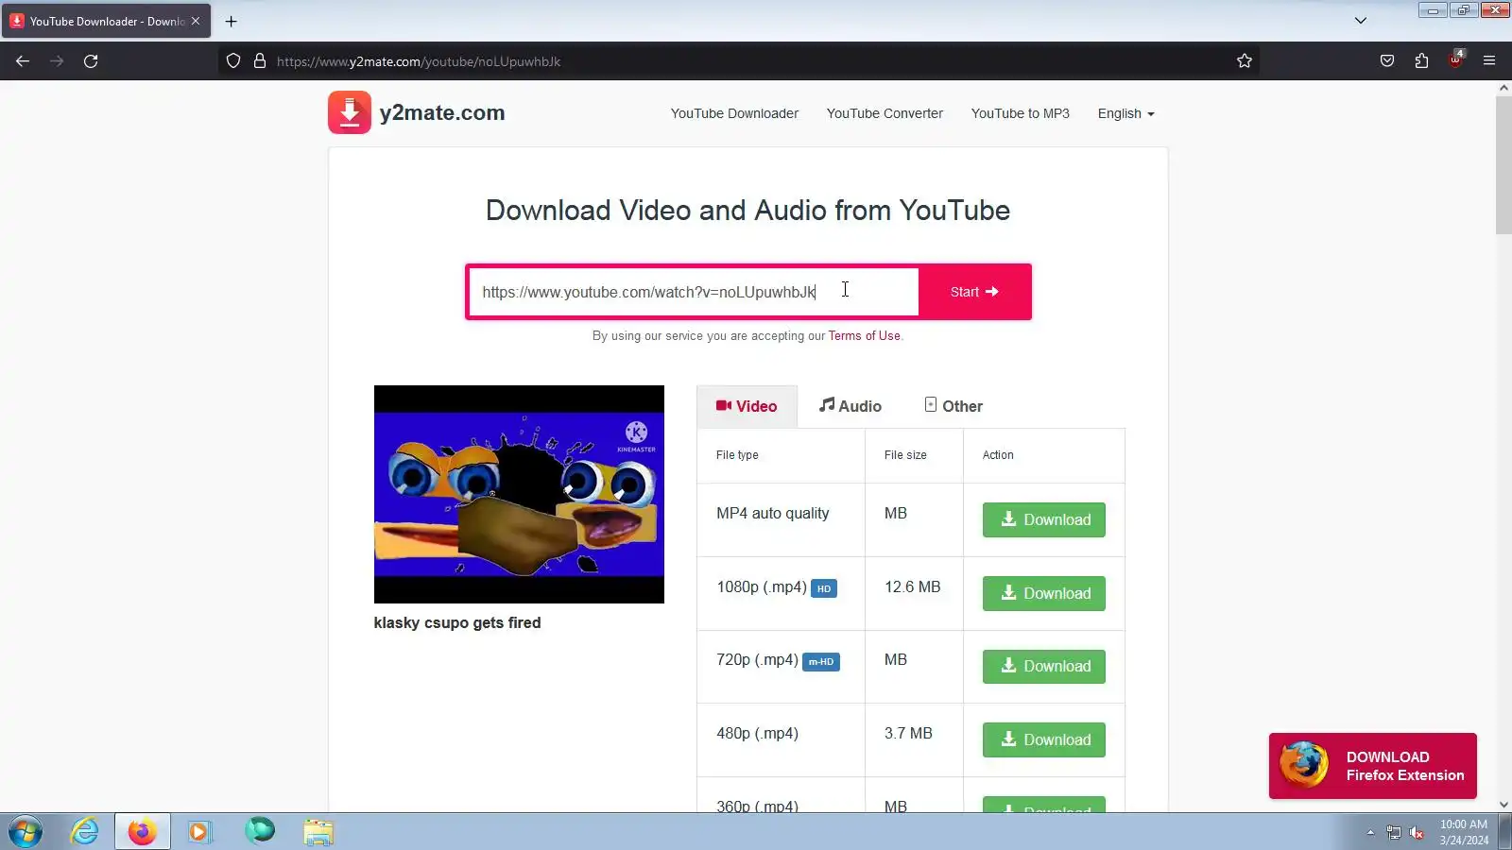The image size is (1512, 850).
Task: Click the browser address bar URL
Action: (x=419, y=61)
